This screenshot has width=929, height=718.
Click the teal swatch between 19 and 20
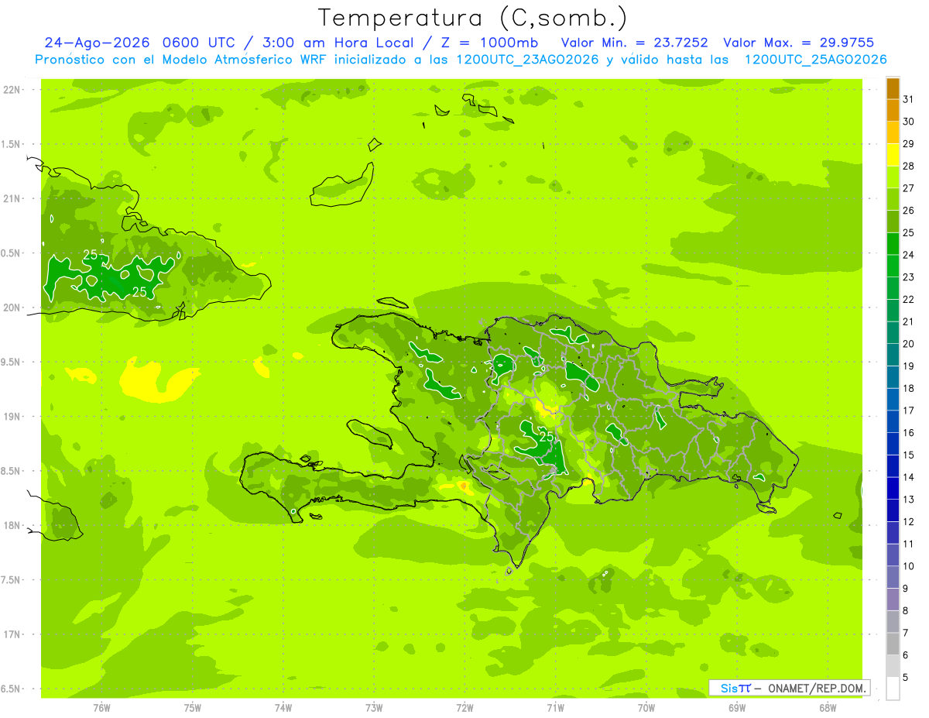(x=893, y=355)
